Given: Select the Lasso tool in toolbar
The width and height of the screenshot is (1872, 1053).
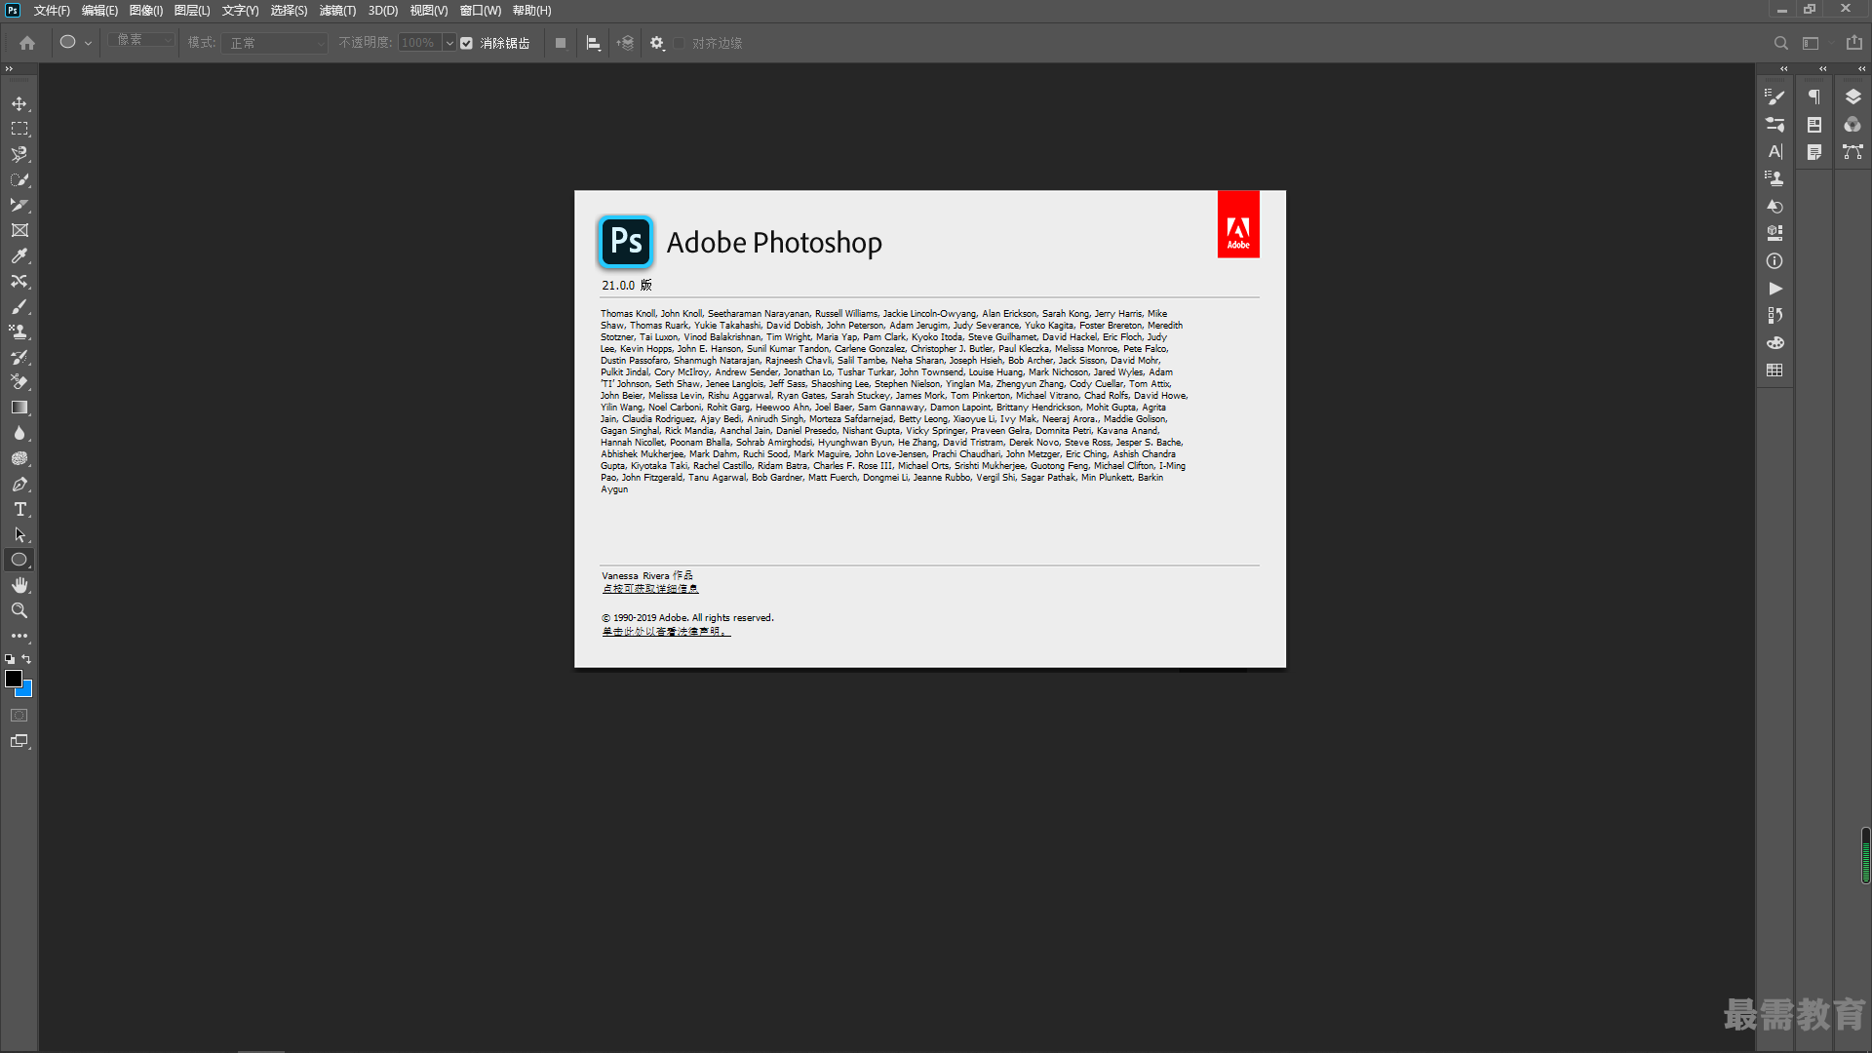Looking at the screenshot, I should pos(19,154).
